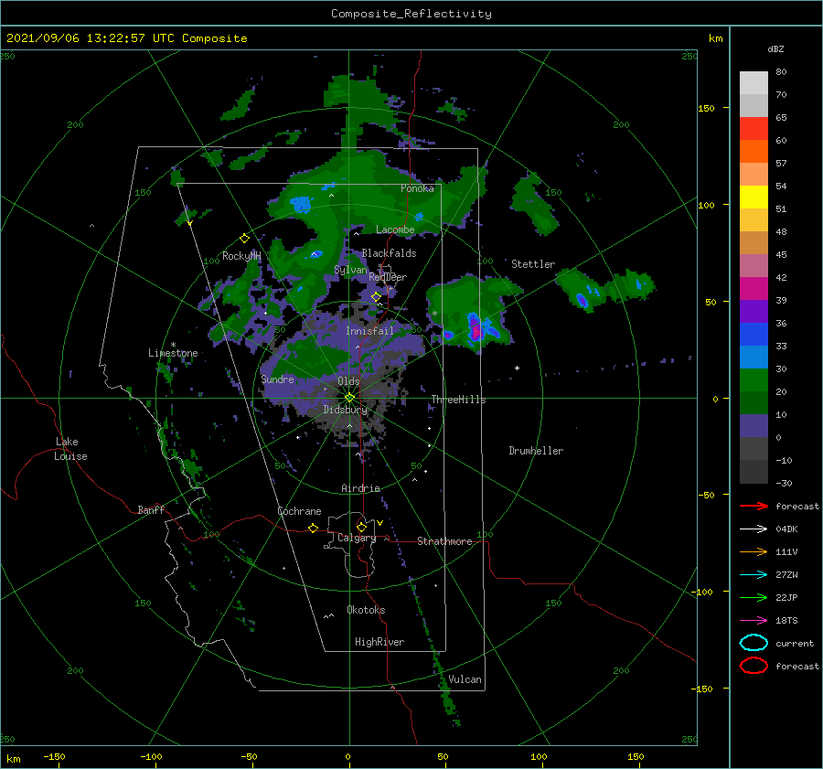Viewport: 823px width, 769px height.
Task: Click the Calgary city label
Action: coord(357,538)
